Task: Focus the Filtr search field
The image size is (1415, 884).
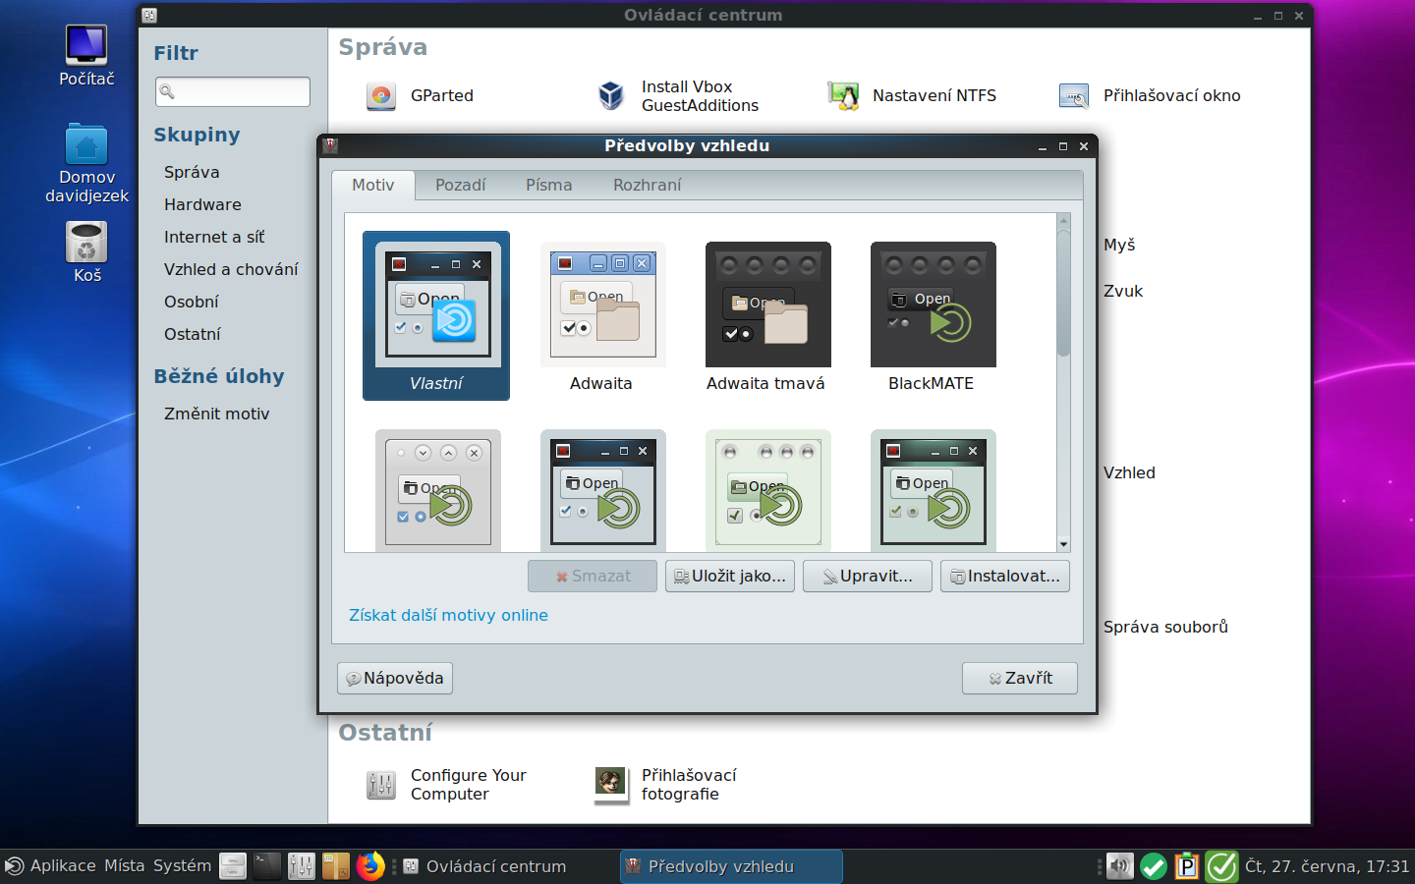Action: coord(233,91)
